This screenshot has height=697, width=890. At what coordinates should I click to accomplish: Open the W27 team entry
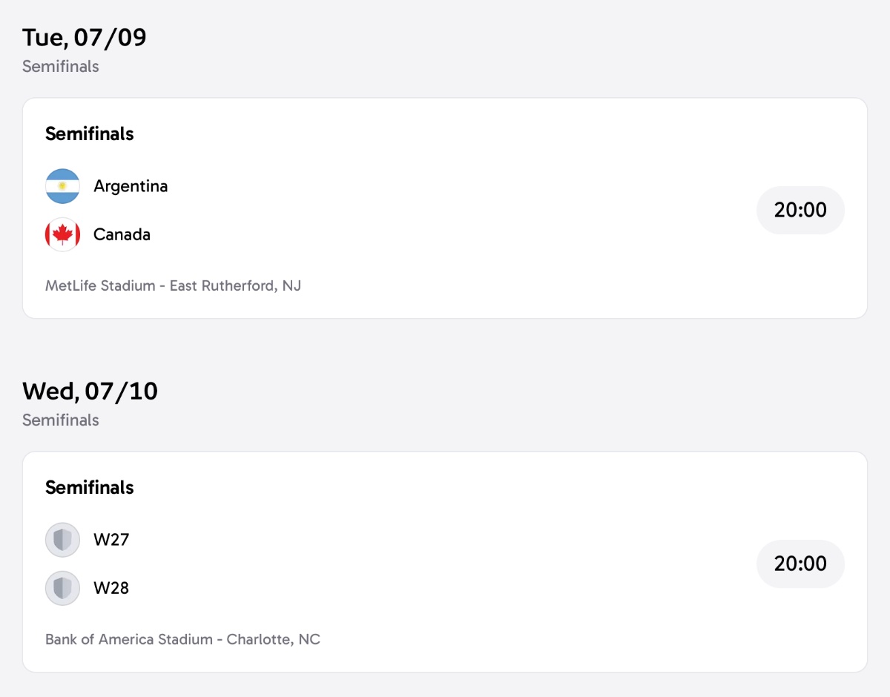point(111,540)
